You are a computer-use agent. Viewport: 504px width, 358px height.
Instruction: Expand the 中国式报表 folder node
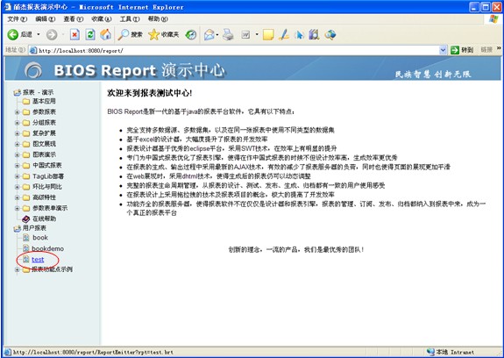pos(17,165)
